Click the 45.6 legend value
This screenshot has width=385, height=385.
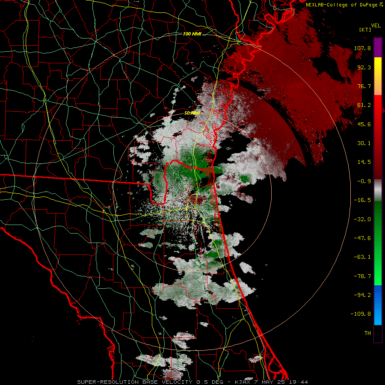(x=364, y=124)
